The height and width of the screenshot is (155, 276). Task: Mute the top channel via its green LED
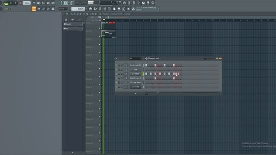[x=116, y=65]
